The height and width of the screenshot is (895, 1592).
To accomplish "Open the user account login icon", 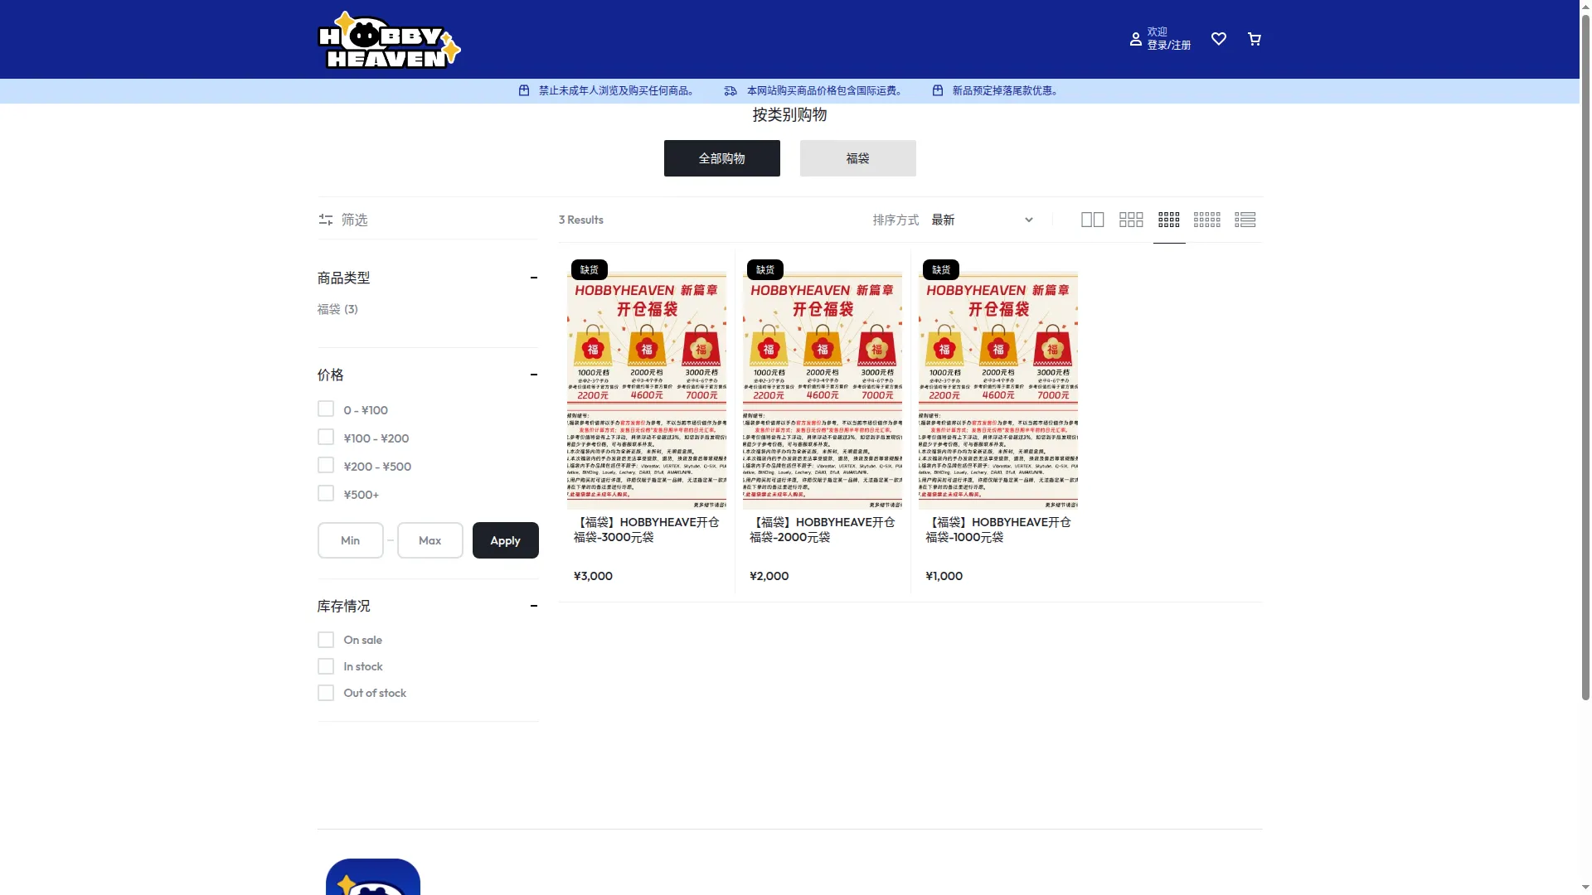I will (1135, 39).
